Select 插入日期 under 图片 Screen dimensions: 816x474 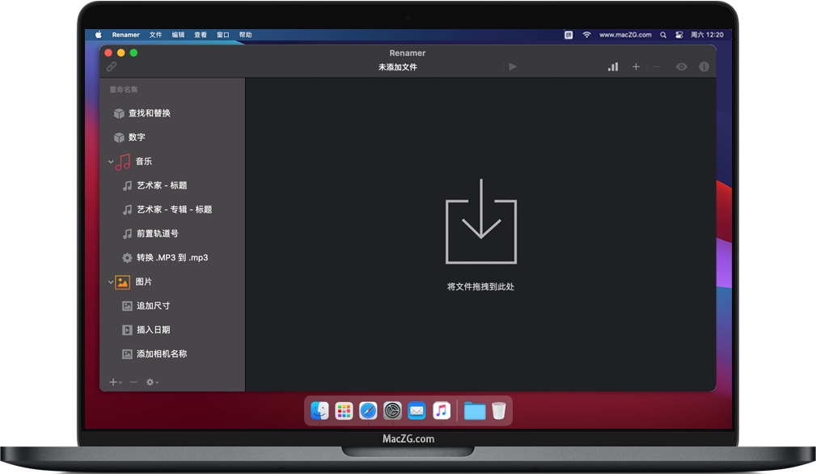click(153, 330)
